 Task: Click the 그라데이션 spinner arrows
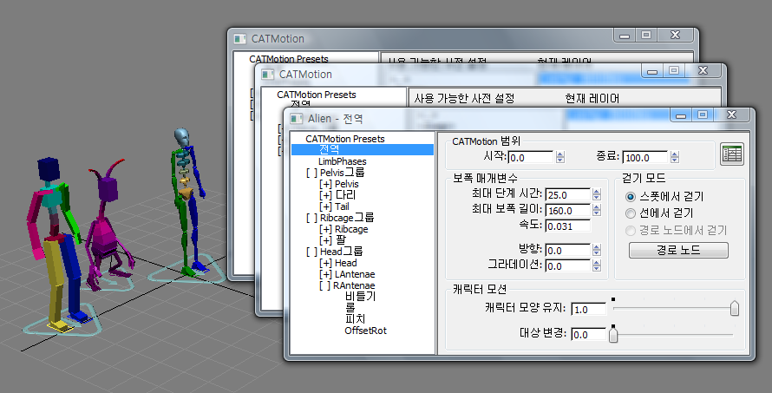597,266
